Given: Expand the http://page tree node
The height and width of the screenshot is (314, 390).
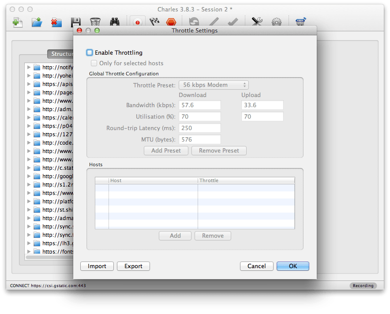Looking at the screenshot, I should point(29,92).
